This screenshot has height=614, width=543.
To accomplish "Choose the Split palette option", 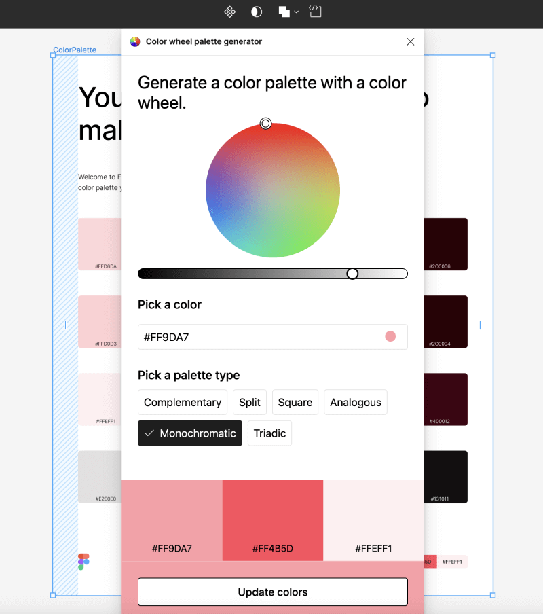I will tap(249, 402).
